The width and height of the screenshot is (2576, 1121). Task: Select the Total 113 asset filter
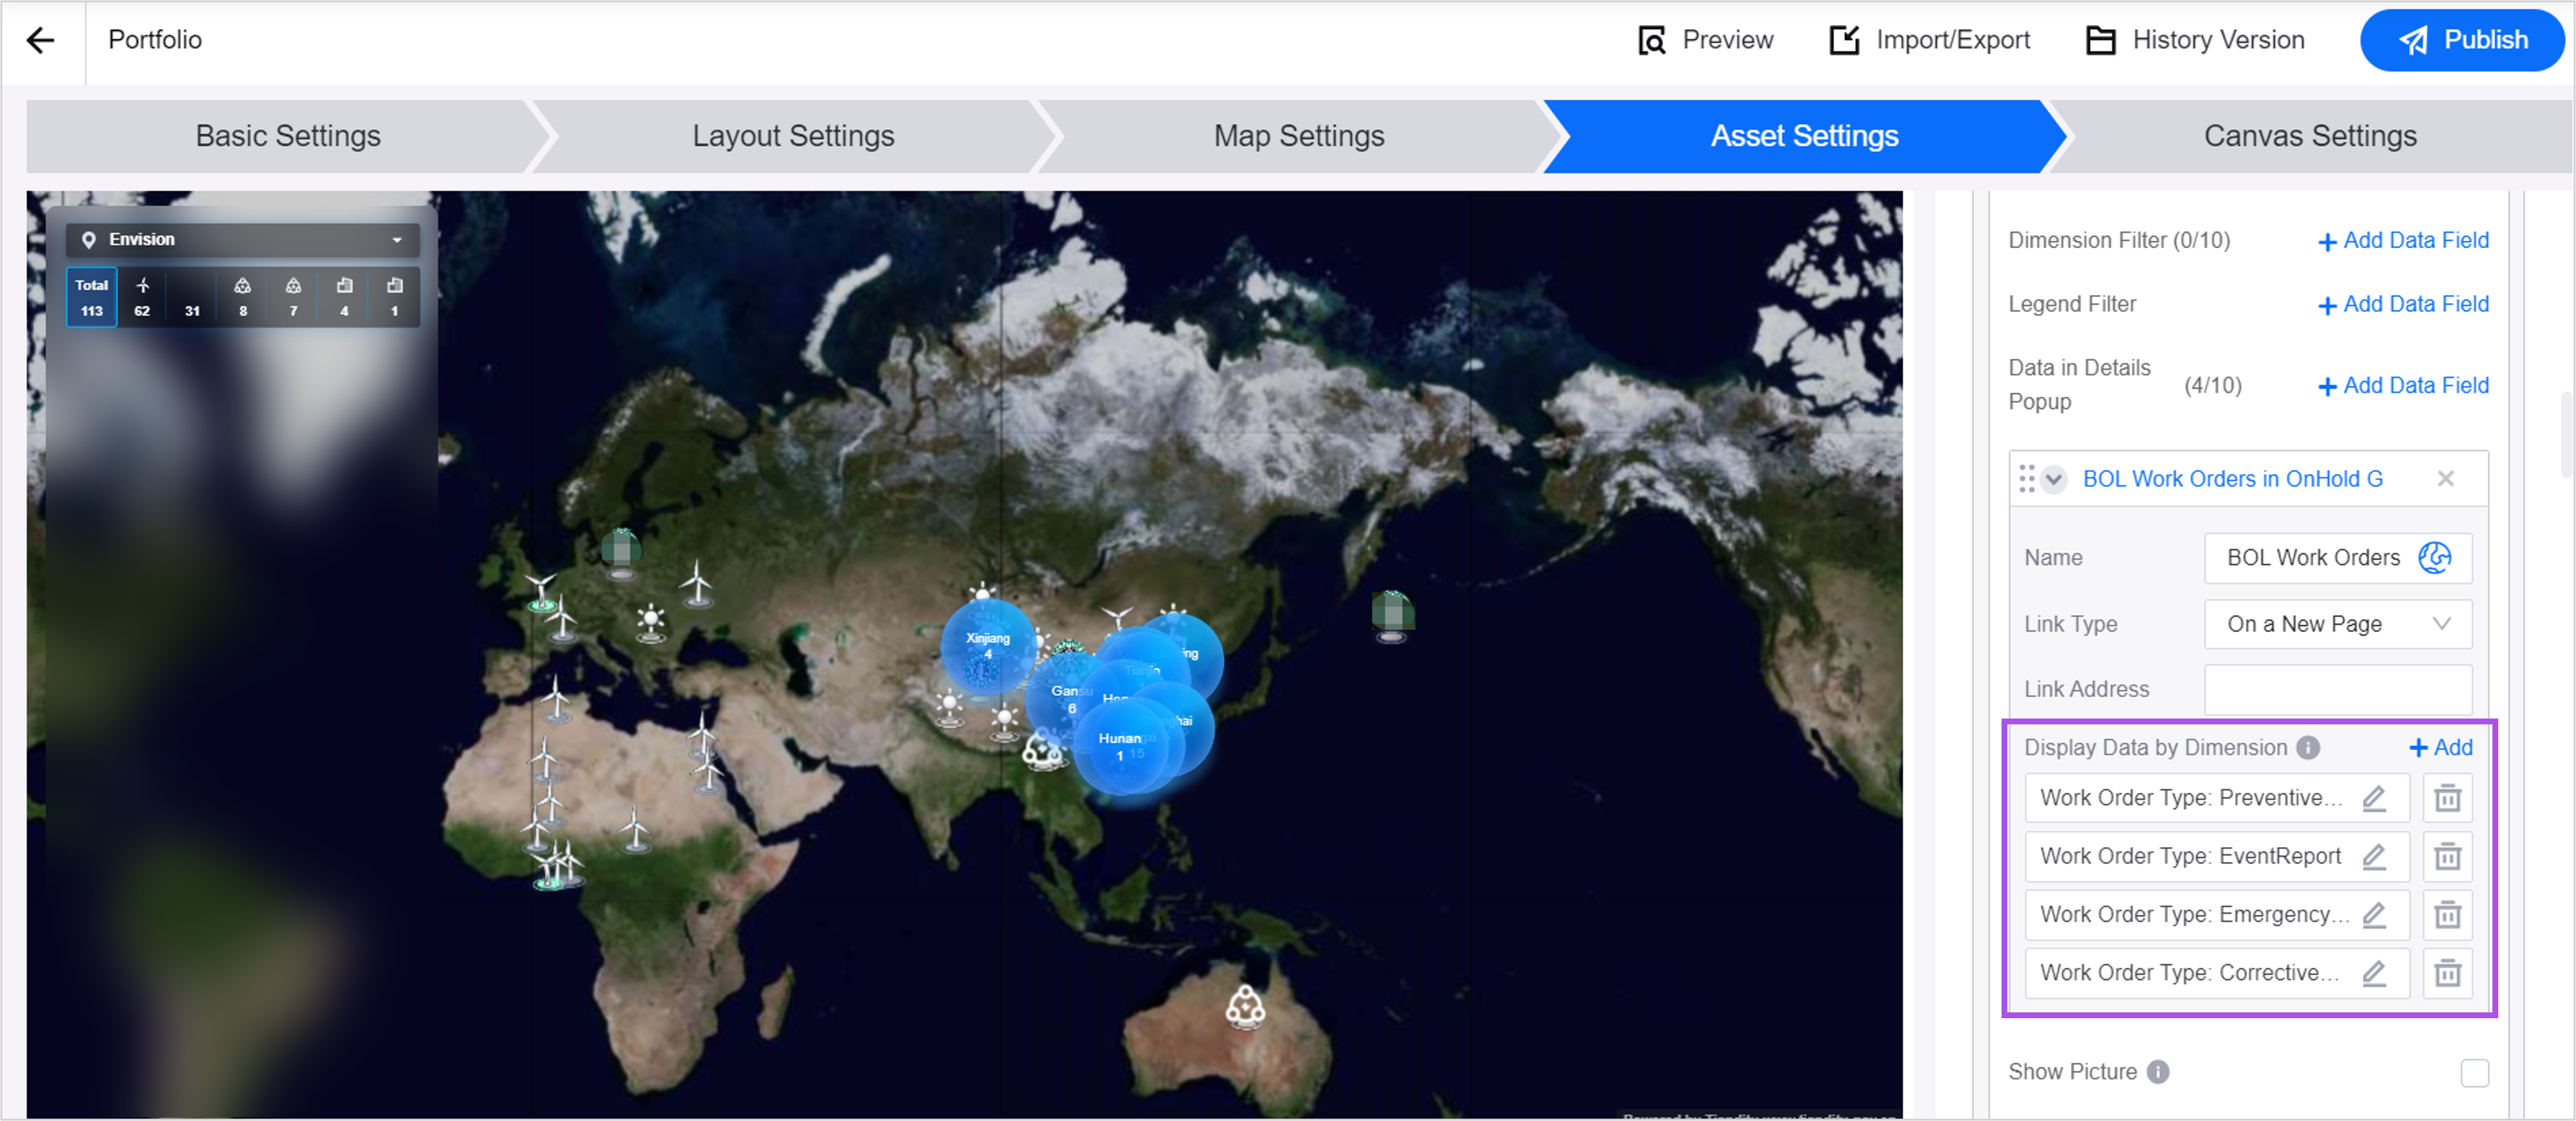tap(91, 297)
